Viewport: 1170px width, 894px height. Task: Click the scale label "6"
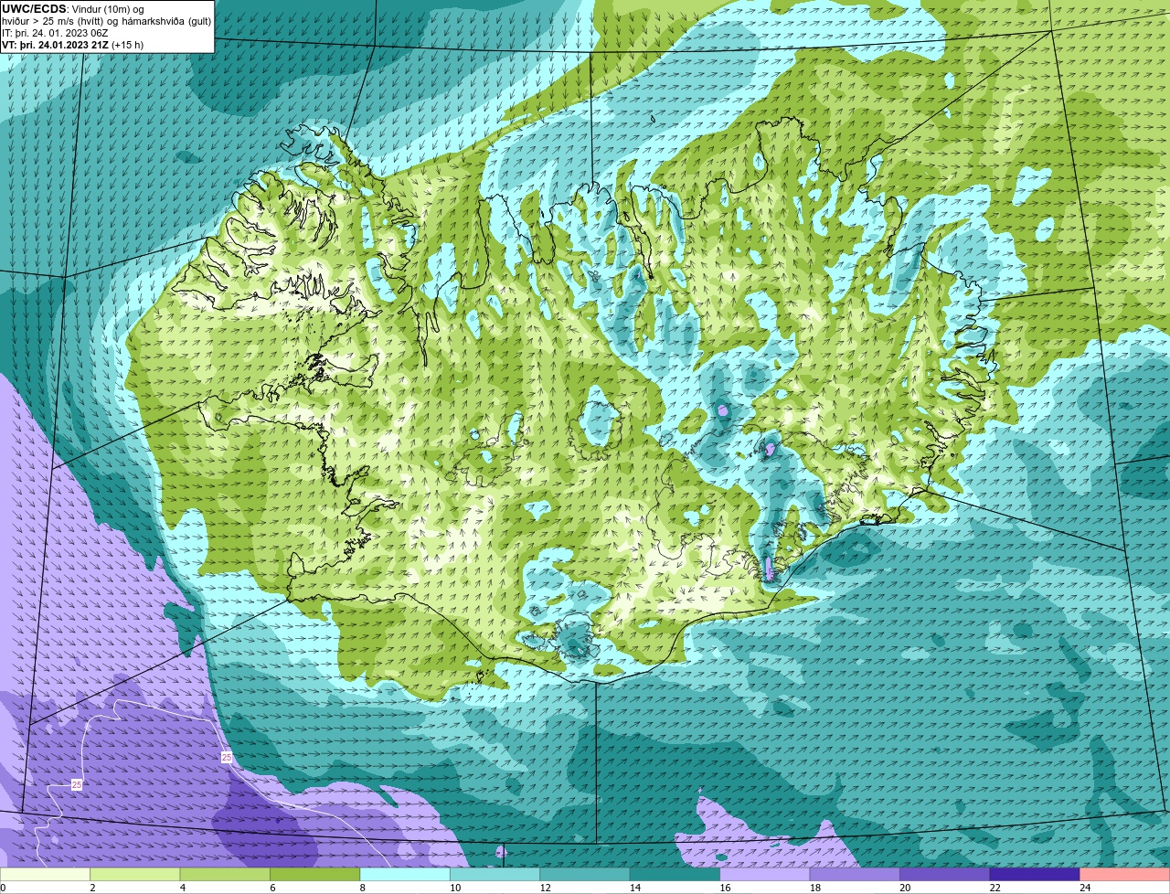click(271, 888)
